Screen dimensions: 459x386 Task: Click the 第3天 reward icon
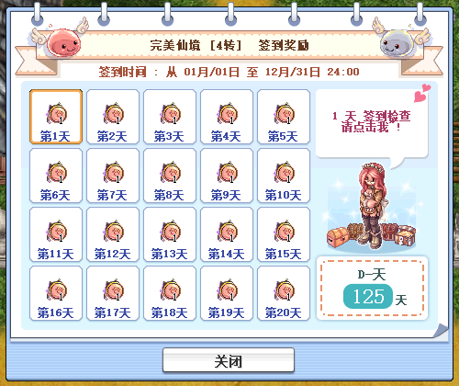170,114
